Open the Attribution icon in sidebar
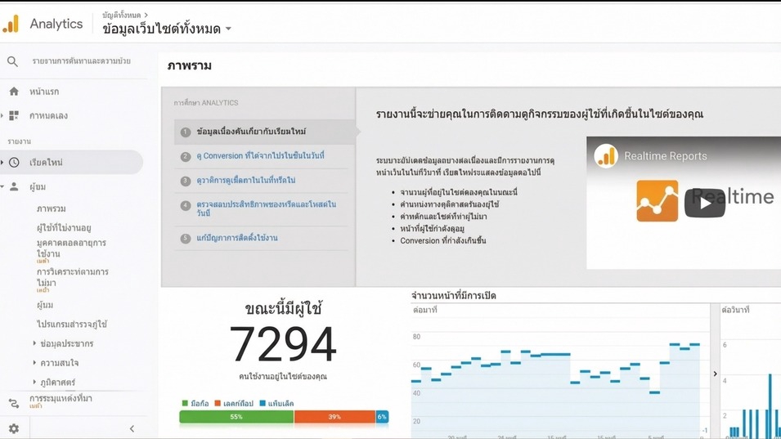Screen dimensions: 781x439 (14, 403)
